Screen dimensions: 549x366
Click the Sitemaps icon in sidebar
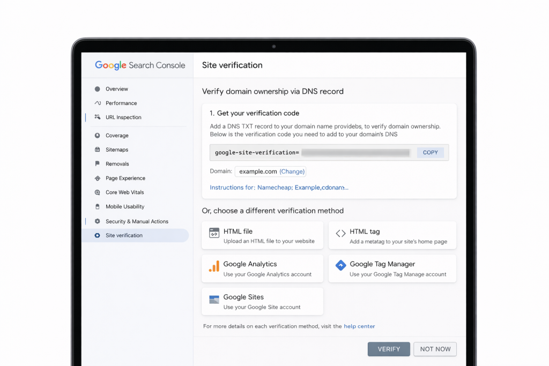click(98, 150)
